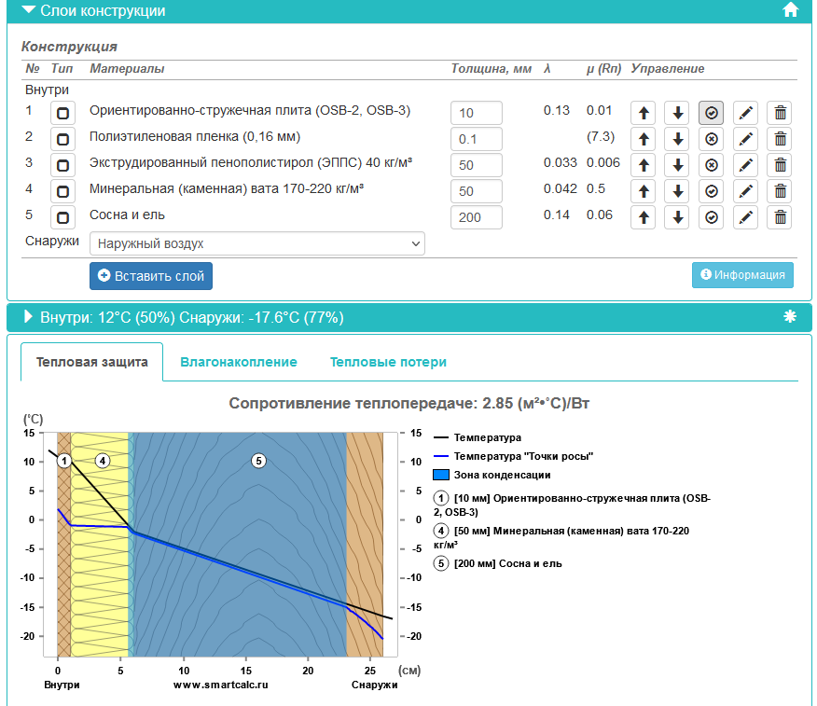This screenshot has width=817, height=706.
Task: Click the Температура legend line
Action: (x=441, y=437)
